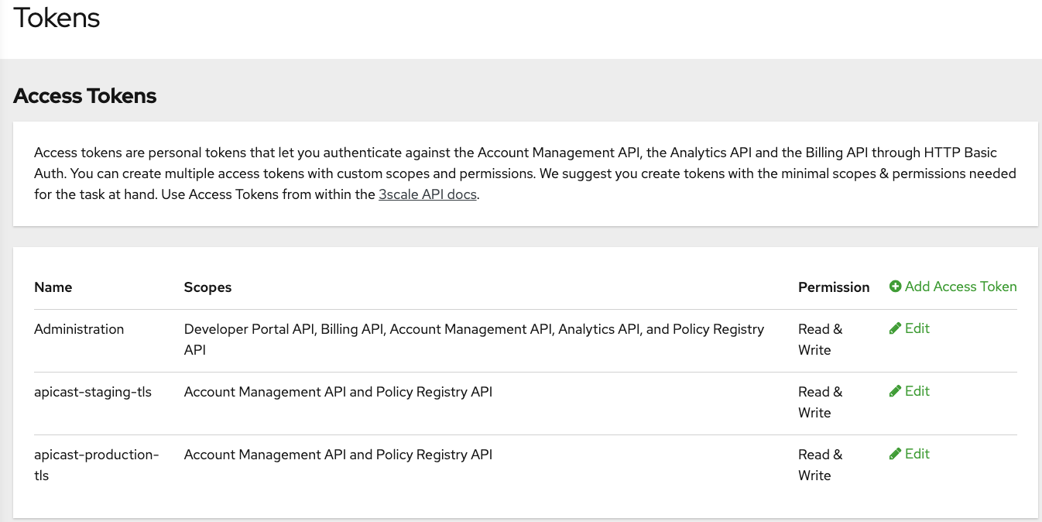The width and height of the screenshot is (1042, 522).
Task: Open the 3scale API docs link
Action: [427, 194]
